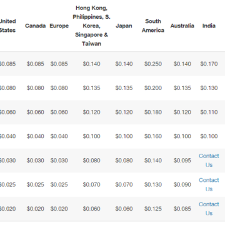The image size is (225, 225).
Task: Click the $0.125 South America price cell
Action: (153, 209)
